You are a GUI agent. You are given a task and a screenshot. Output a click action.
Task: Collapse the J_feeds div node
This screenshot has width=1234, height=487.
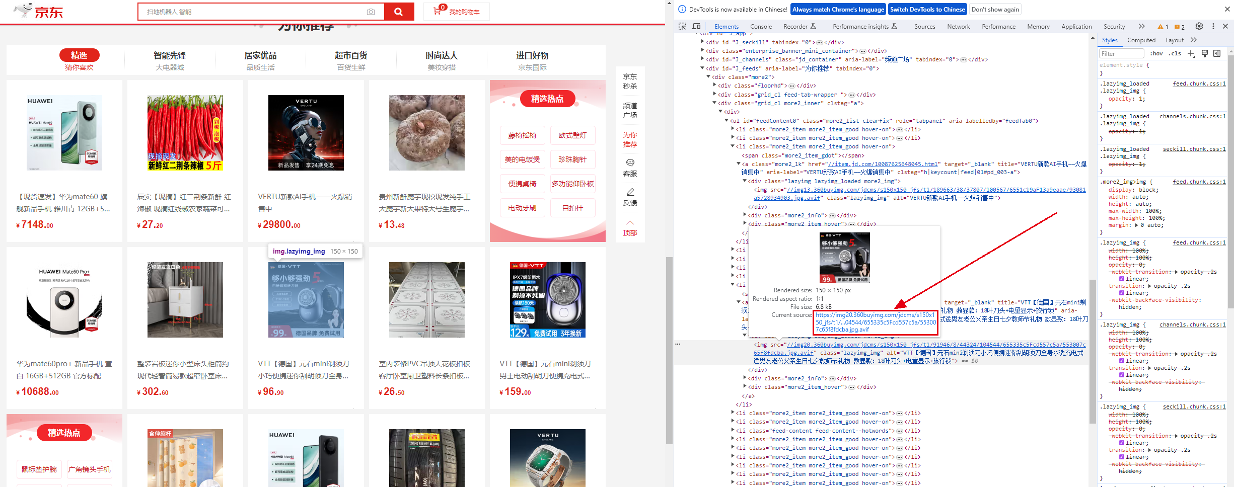702,68
